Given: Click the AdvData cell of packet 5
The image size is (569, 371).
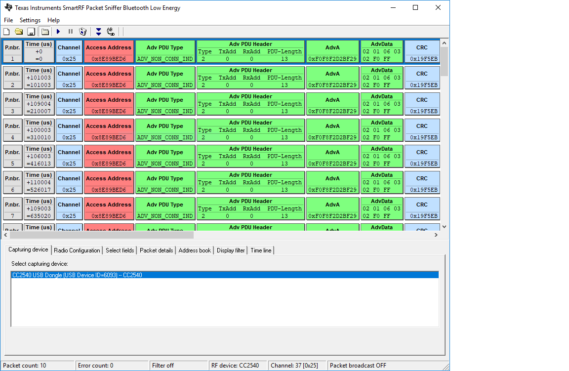Looking at the screenshot, I should coord(382,156).
